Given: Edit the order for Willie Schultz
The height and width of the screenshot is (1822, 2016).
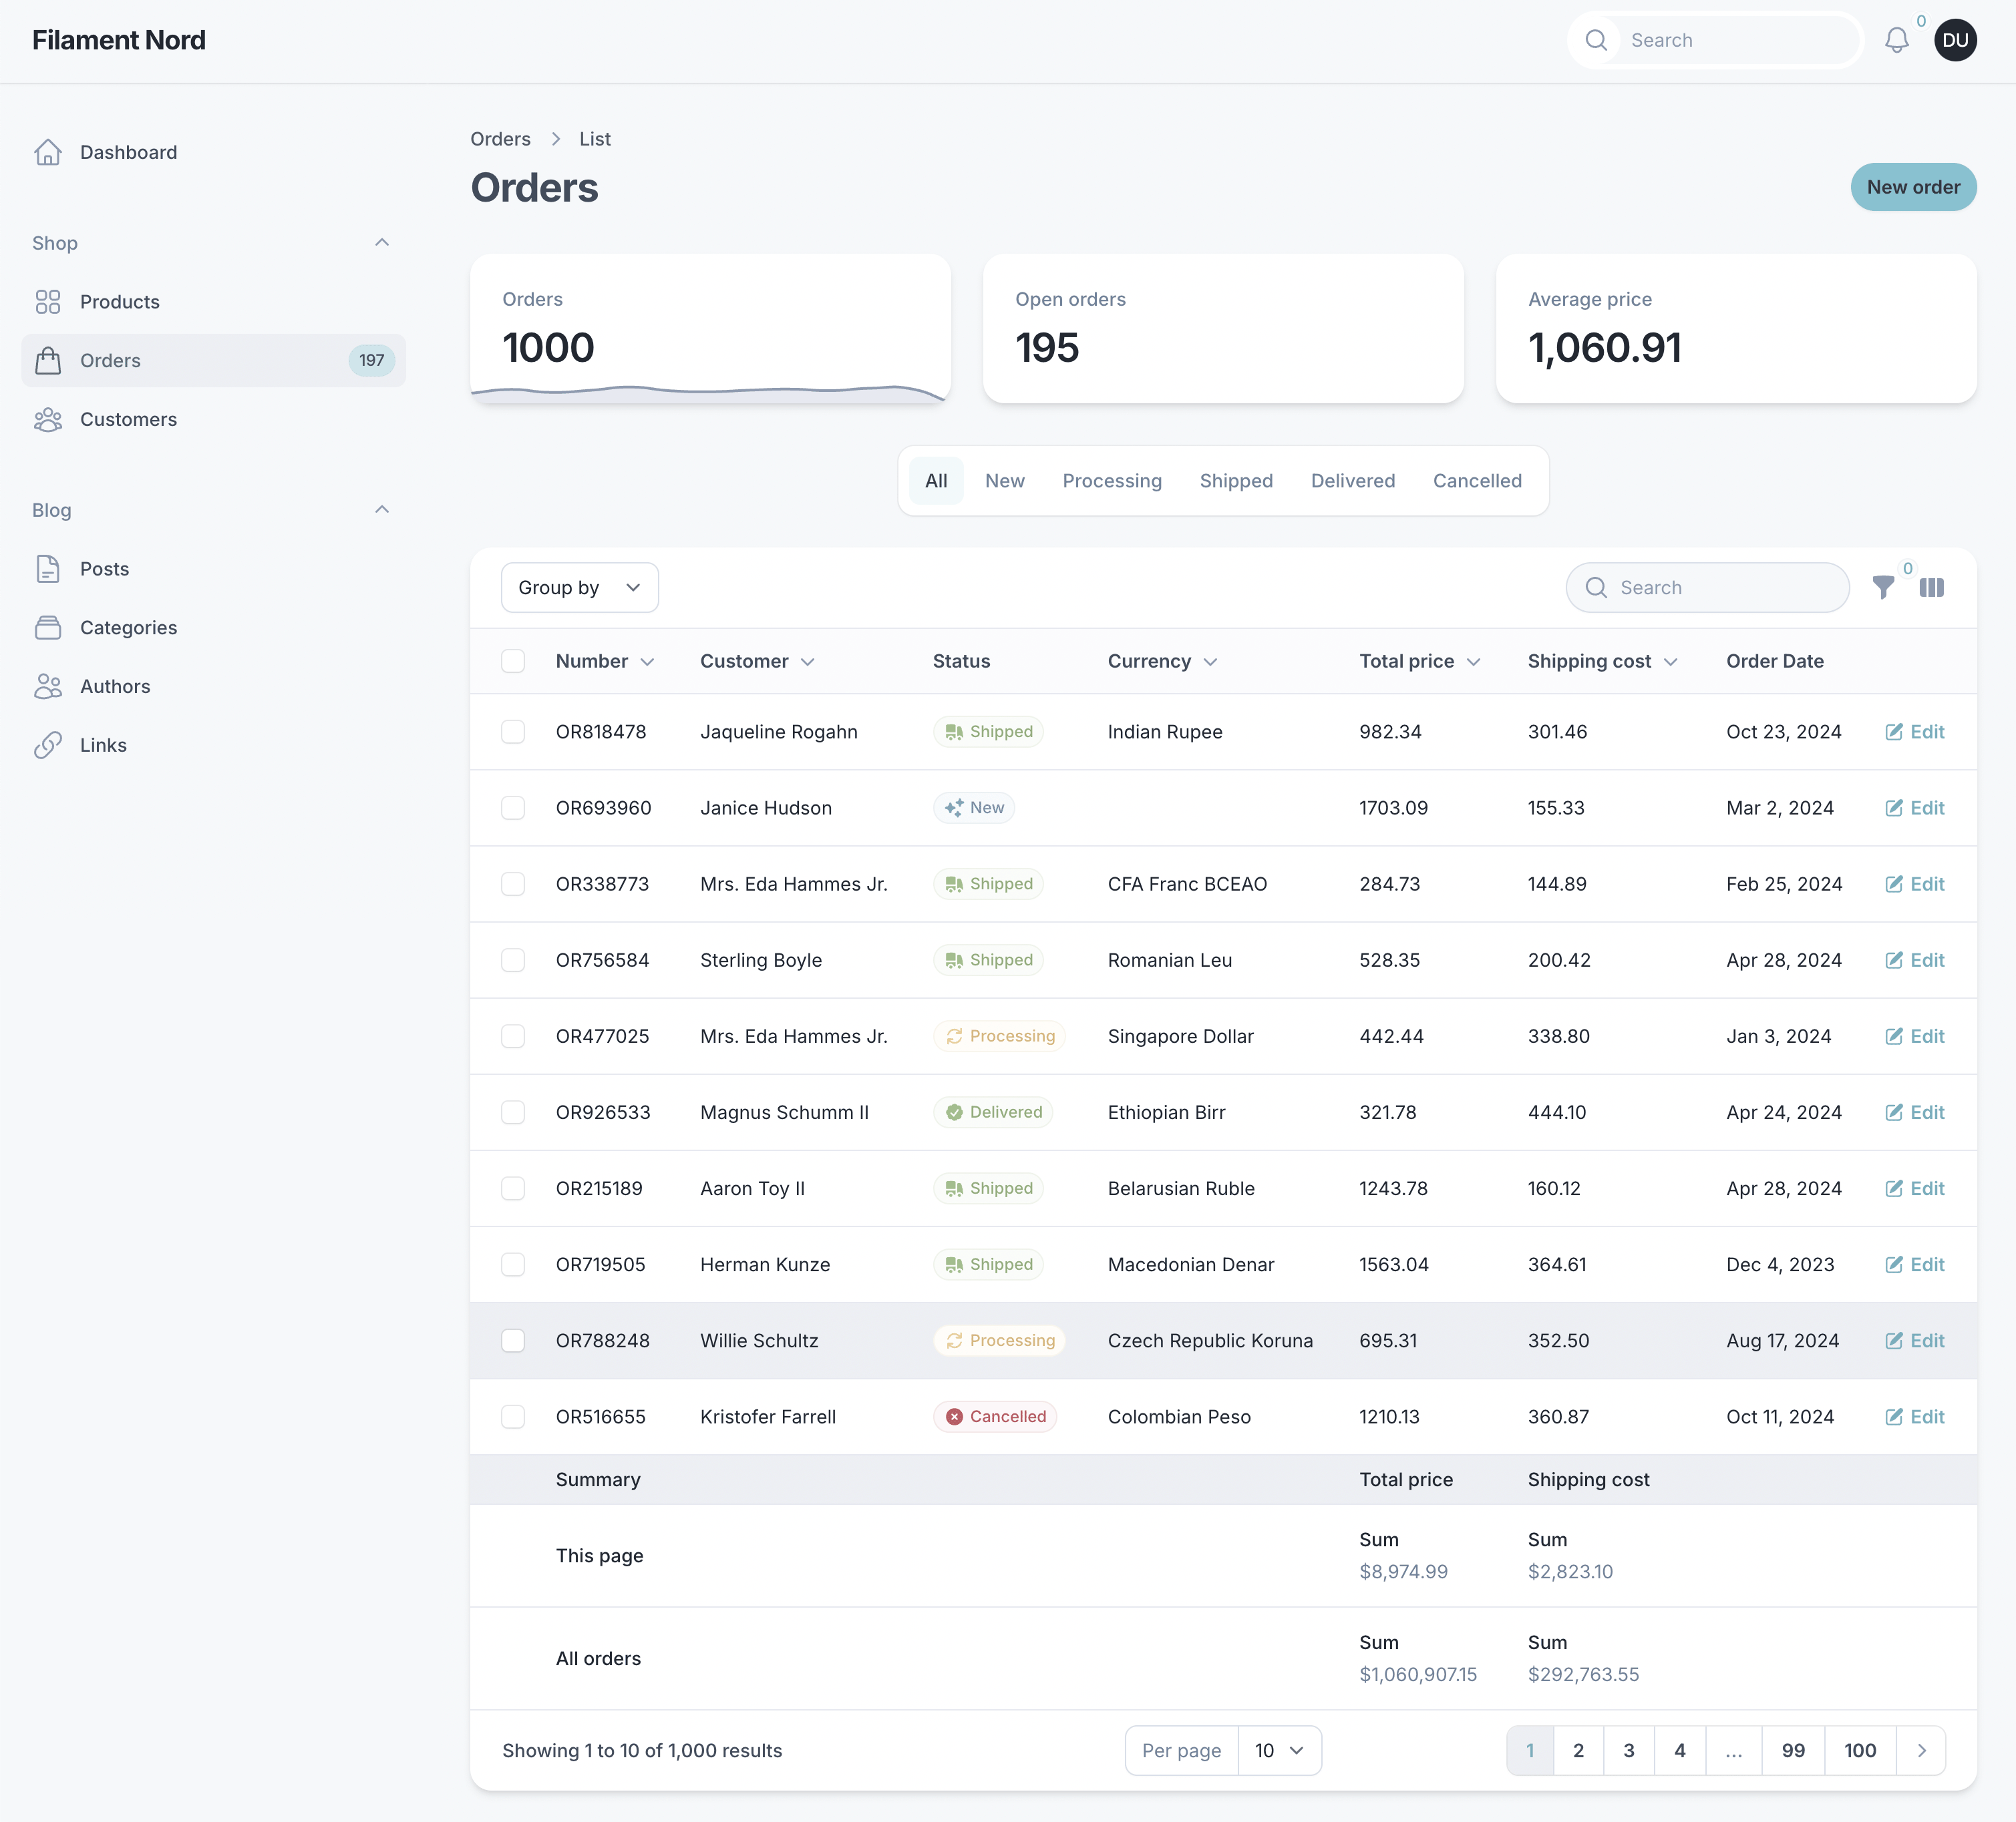Looking at the screenshot, I should click(x=1914, y=1340).
